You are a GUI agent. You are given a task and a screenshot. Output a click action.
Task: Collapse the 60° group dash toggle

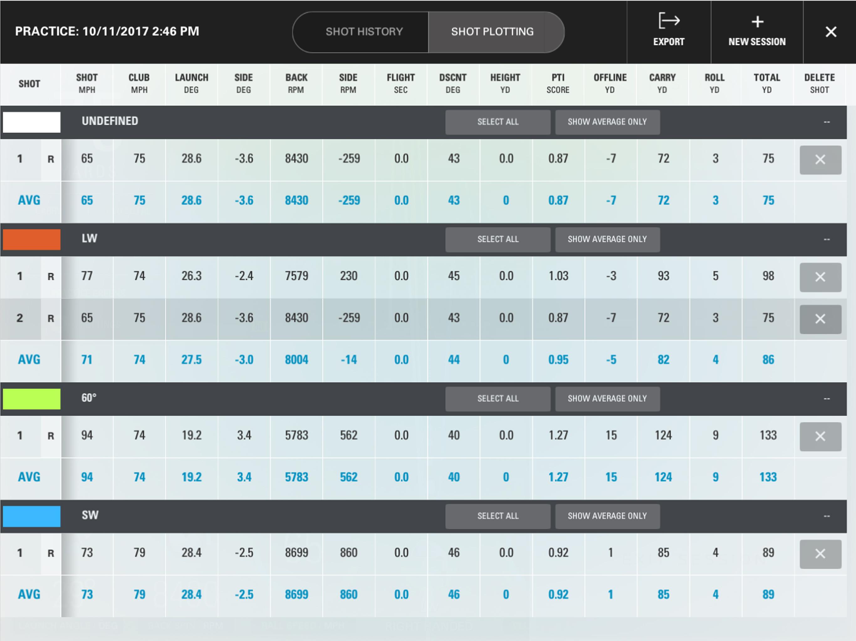coord(827,399)
